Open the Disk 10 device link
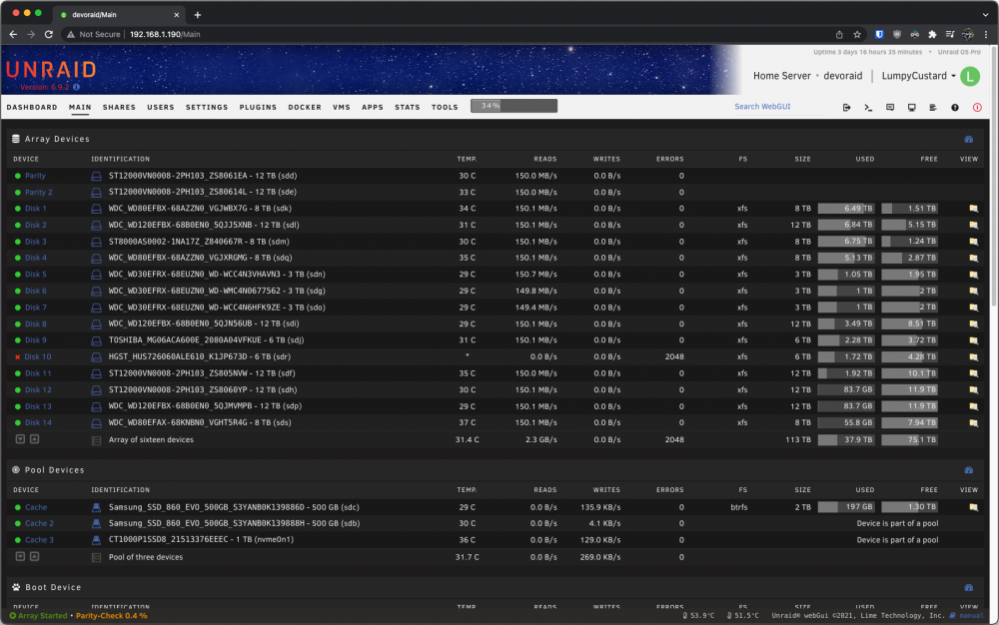Viewport: 999px width, 625px height. (38, 357)
